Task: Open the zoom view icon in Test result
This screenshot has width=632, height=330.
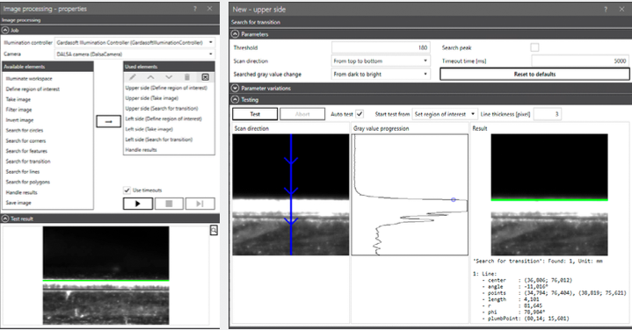Action: pos(214,230)
